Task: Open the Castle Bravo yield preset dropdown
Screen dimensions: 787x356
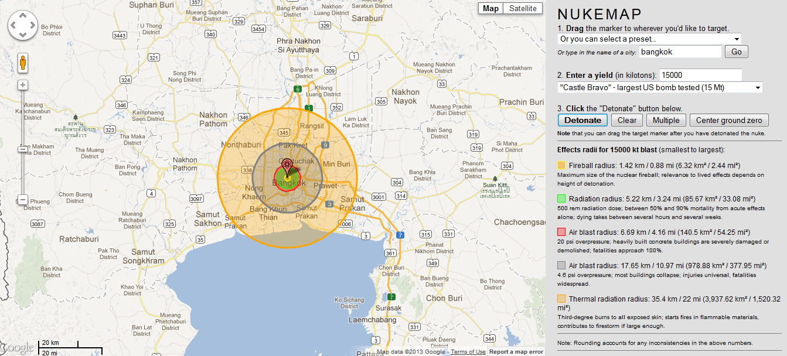Action: tap(660, 87)
